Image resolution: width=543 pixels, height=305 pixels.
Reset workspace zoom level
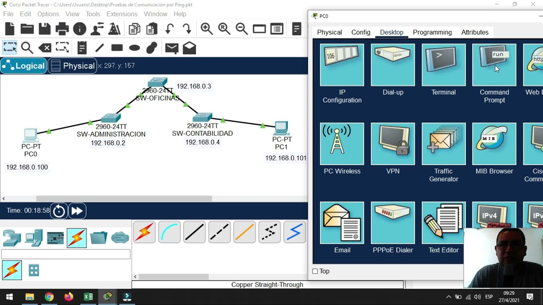click(224, 29)
